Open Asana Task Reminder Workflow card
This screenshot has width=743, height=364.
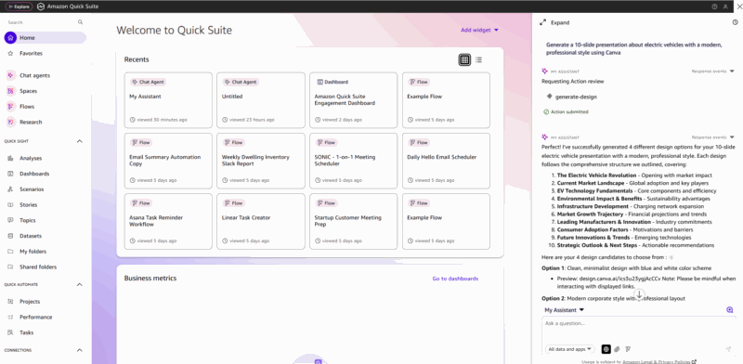tap(168, 221)
